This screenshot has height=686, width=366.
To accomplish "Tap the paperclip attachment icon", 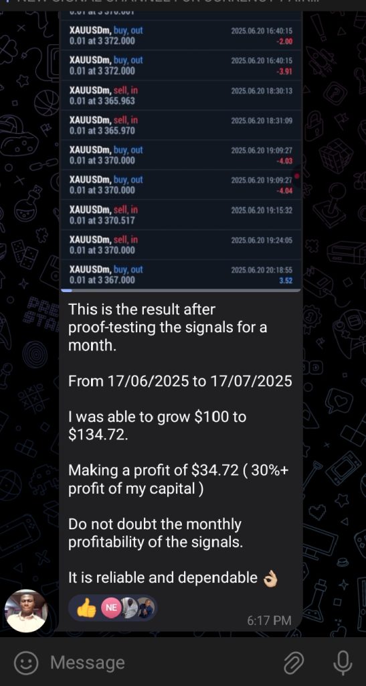I will 294,663.
